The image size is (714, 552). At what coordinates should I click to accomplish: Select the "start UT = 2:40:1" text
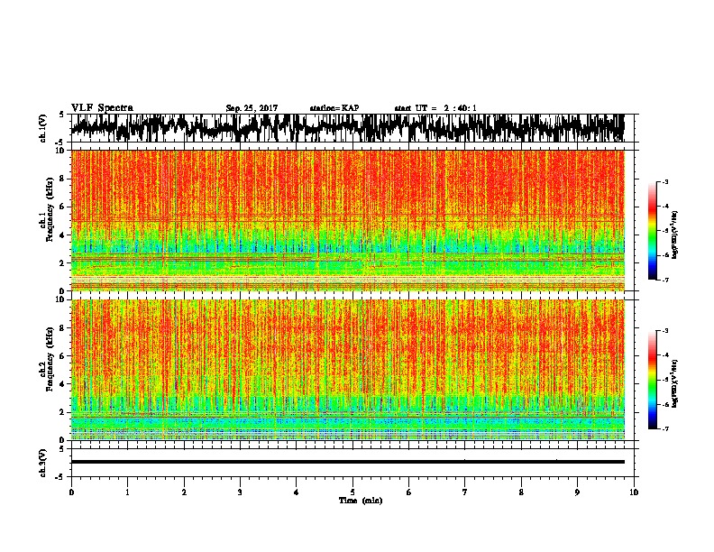(435, 108)
